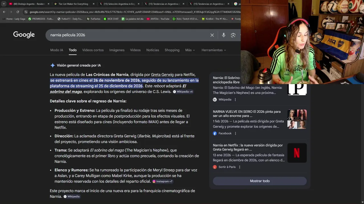Open Home - Lady Gaga bookmark
The width and height of the screenshot is (364, 204).
14,19
